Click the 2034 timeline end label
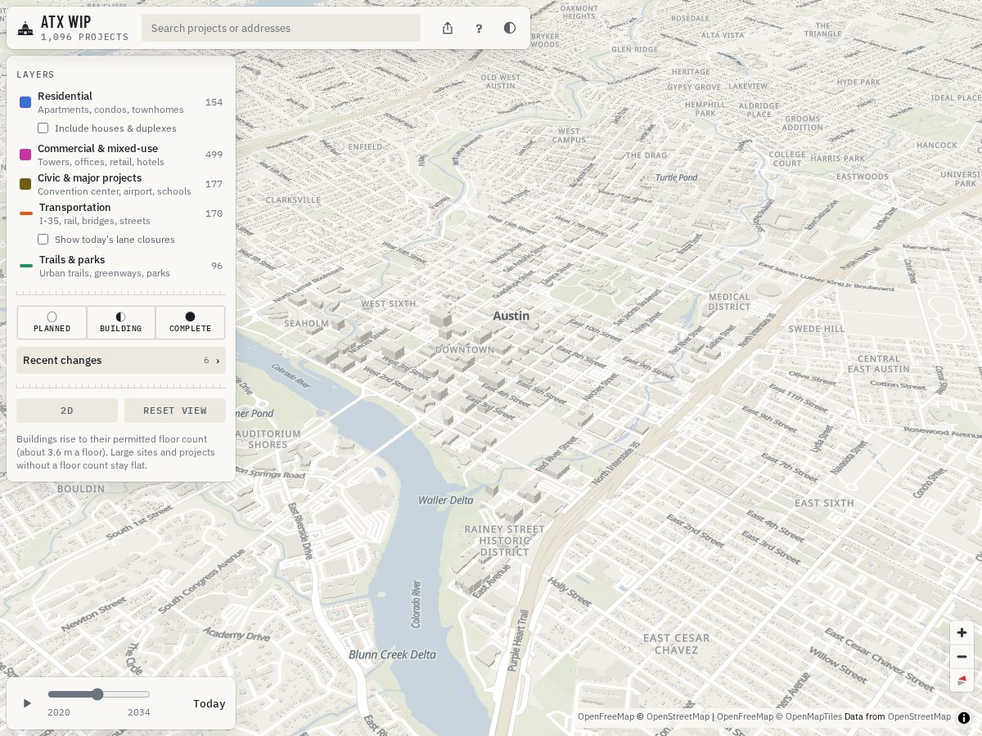The height and width of the screenshot is (736, 982). [x=139, y=713]
